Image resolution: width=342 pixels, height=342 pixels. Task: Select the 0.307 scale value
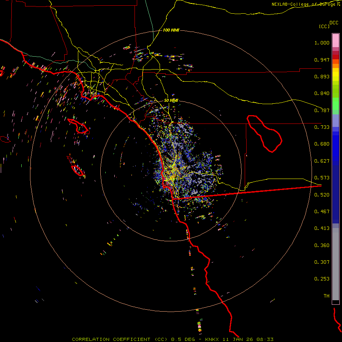pyautogui.click(x=322, y=262)
